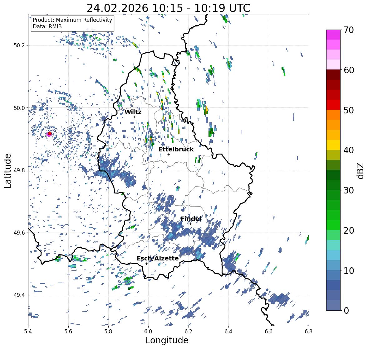Image resolution: width=368 pixels, height=348 pixels.
Task: Click the 70 tick on the colorbar
Action: coord(349,30)
